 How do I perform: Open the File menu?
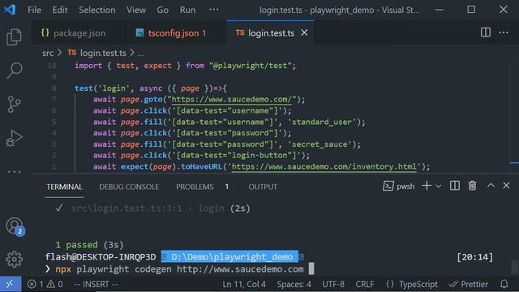[x=34, y=10]
